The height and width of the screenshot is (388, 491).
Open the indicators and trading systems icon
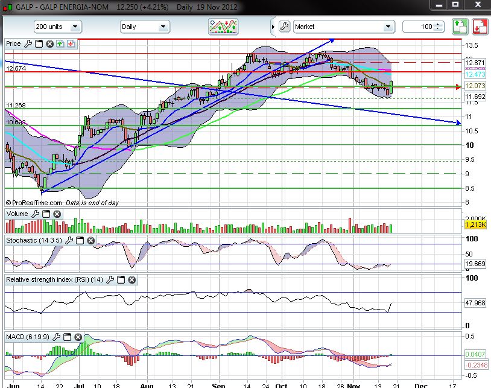pos(223,27)
